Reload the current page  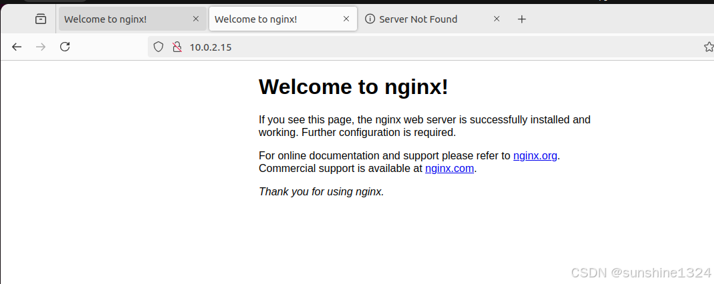tap(65, 47)
